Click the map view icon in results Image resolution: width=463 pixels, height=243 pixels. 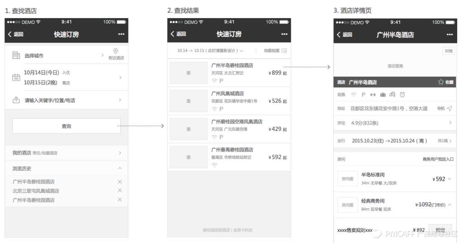pos(284,50)
